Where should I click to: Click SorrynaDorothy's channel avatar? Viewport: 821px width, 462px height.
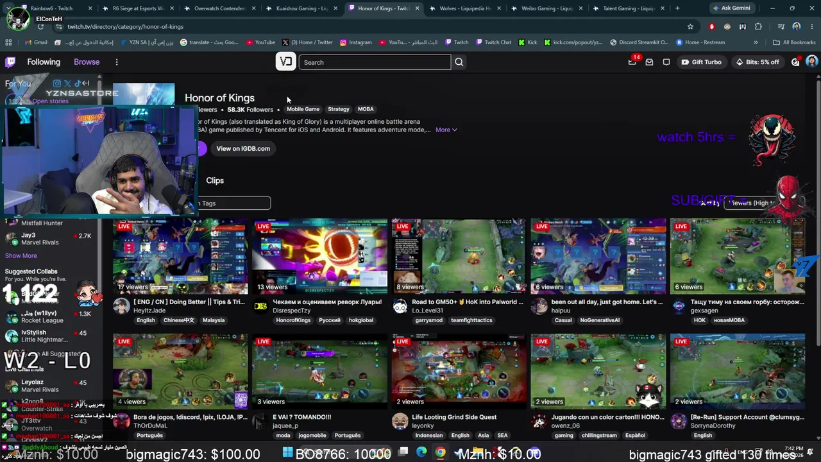pyautogui.click(x=678, y=421)
